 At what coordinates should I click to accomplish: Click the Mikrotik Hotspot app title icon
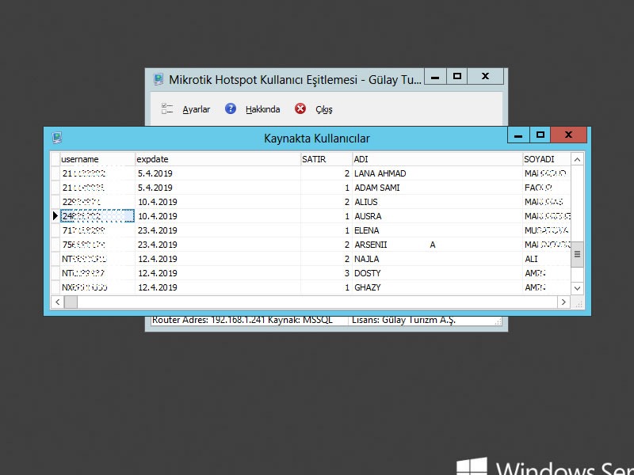[x=158, y=79]
